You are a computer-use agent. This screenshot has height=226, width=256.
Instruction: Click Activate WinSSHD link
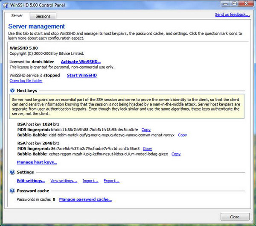[x=81, y=62]
